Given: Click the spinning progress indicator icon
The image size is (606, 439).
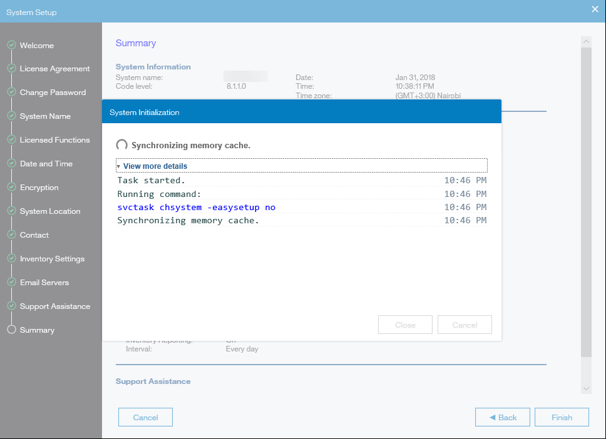Looking at the screenshot, I should coord(122,145).
